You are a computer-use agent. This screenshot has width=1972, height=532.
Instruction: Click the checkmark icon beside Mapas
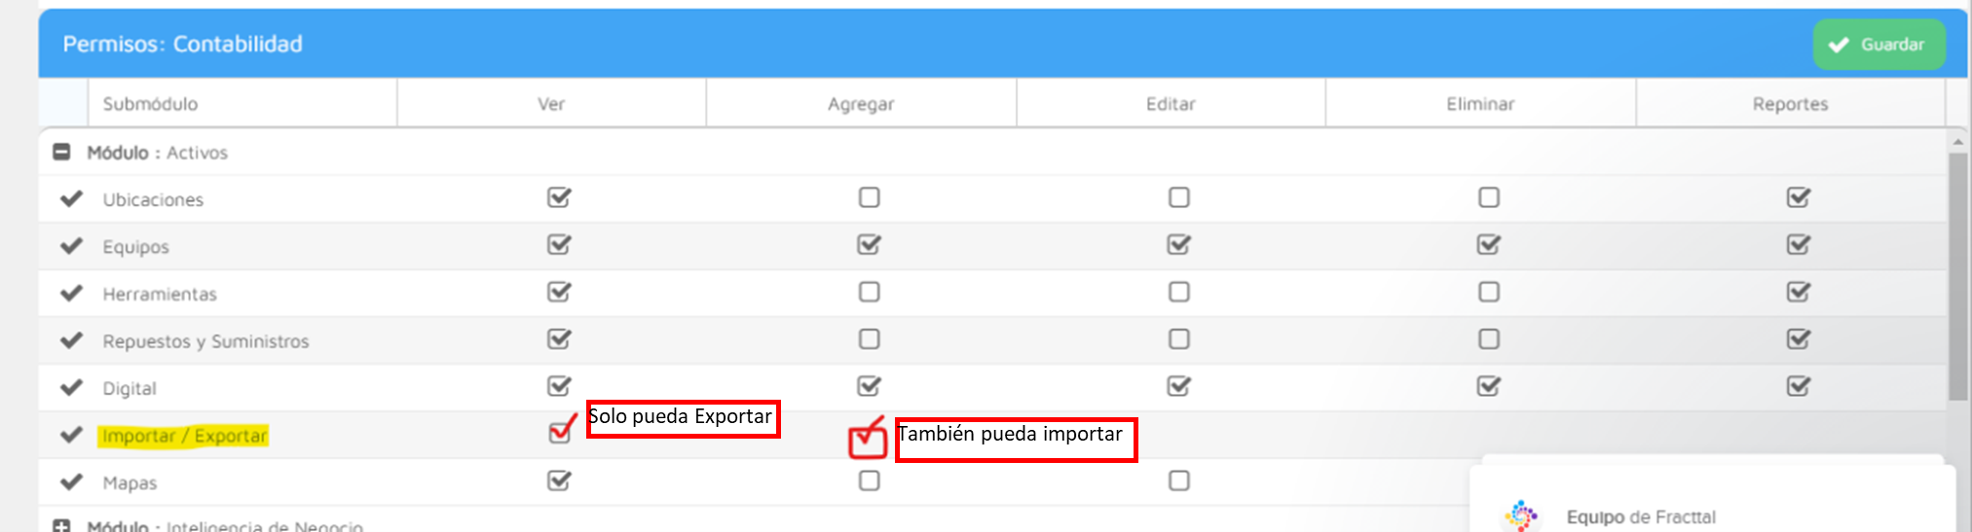pyautogui.click(x=71, y=481)
